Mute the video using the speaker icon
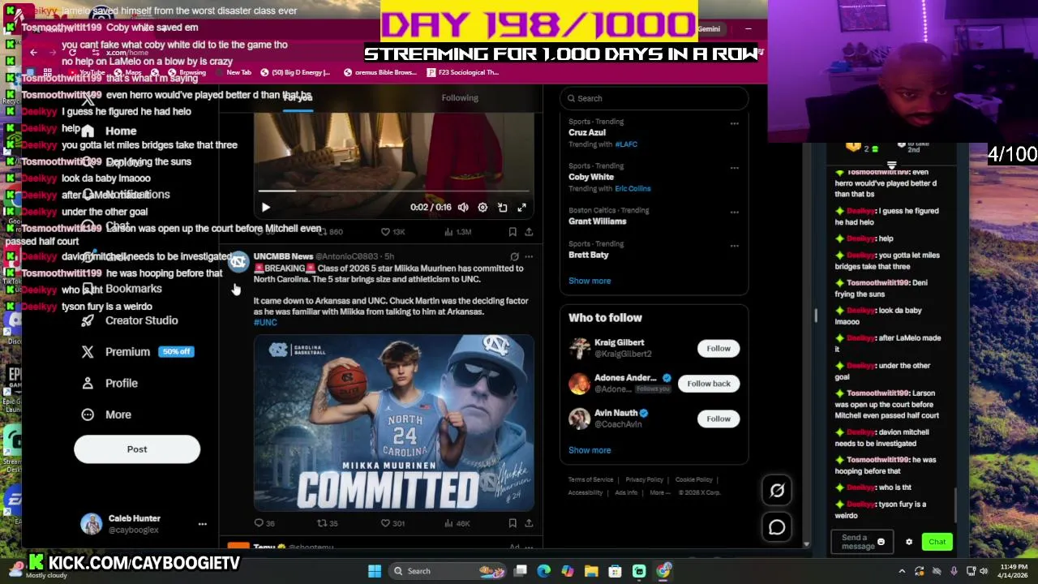Screen dimensions: 1038x584 coord(463,208)
